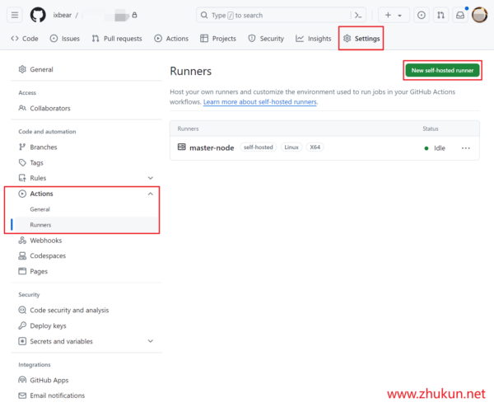Screen dimensions: 494x407
Task: Click the Branches icon in sidebar
Action: coord(22,147)
